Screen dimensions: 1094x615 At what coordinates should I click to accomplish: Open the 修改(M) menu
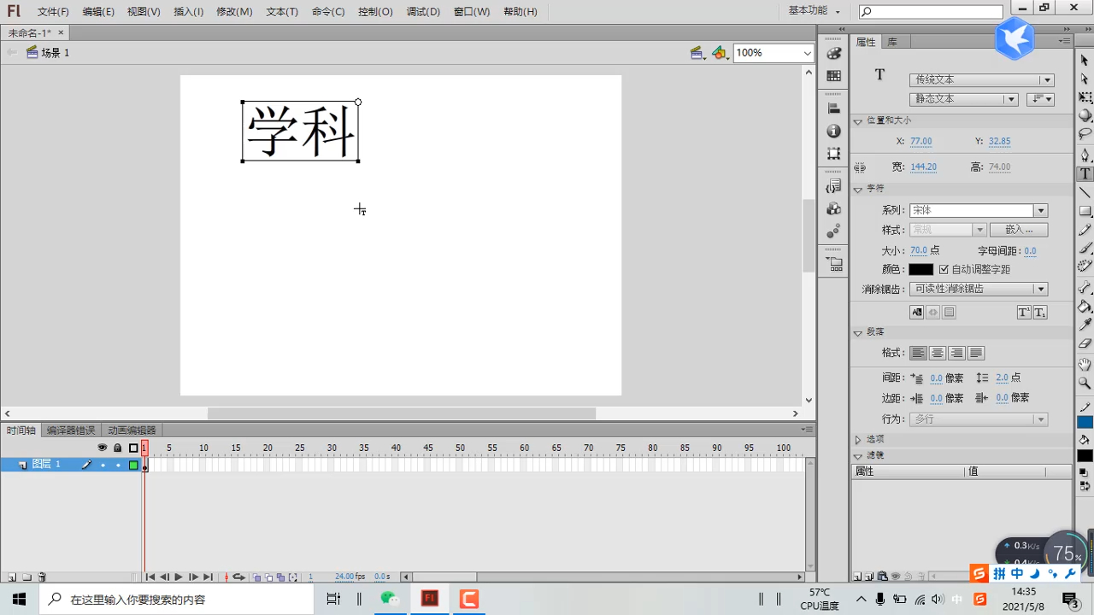tap(234, 11)
